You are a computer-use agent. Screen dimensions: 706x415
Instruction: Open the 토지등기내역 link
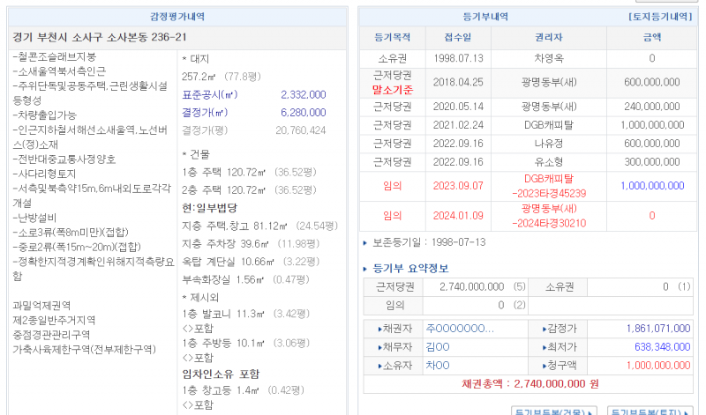[x=659, y=17]
